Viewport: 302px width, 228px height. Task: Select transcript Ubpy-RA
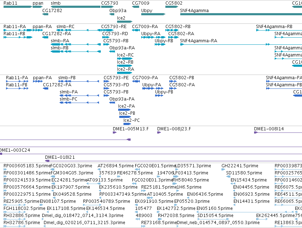tap(151, 33)
